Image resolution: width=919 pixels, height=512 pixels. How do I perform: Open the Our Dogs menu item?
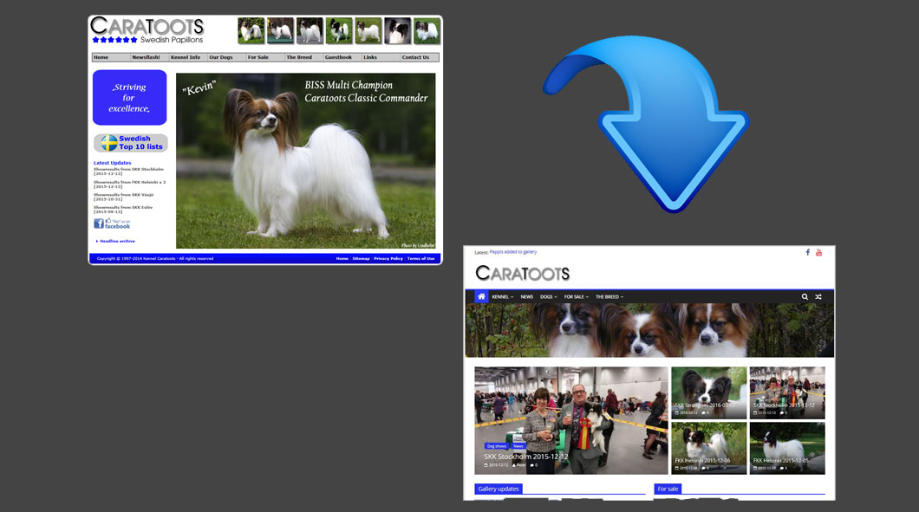pyautogui.click(x=221, y=57)
